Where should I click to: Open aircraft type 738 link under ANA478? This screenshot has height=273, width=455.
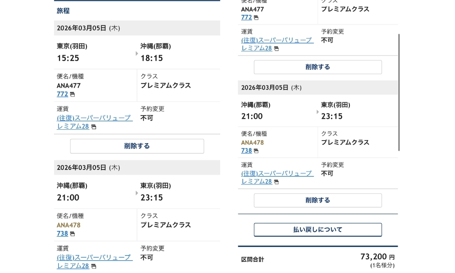(62, 234)
